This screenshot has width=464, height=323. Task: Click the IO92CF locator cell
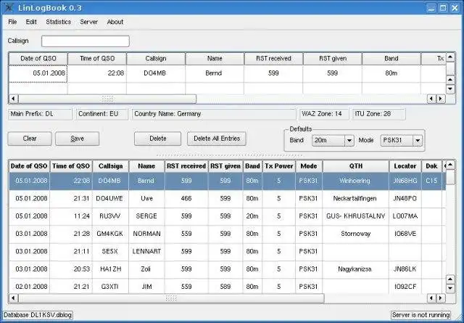click(x=405, y=287)
